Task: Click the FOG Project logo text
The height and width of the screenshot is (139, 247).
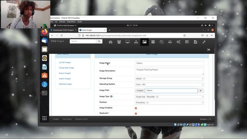Action: (x=58, y=41)
